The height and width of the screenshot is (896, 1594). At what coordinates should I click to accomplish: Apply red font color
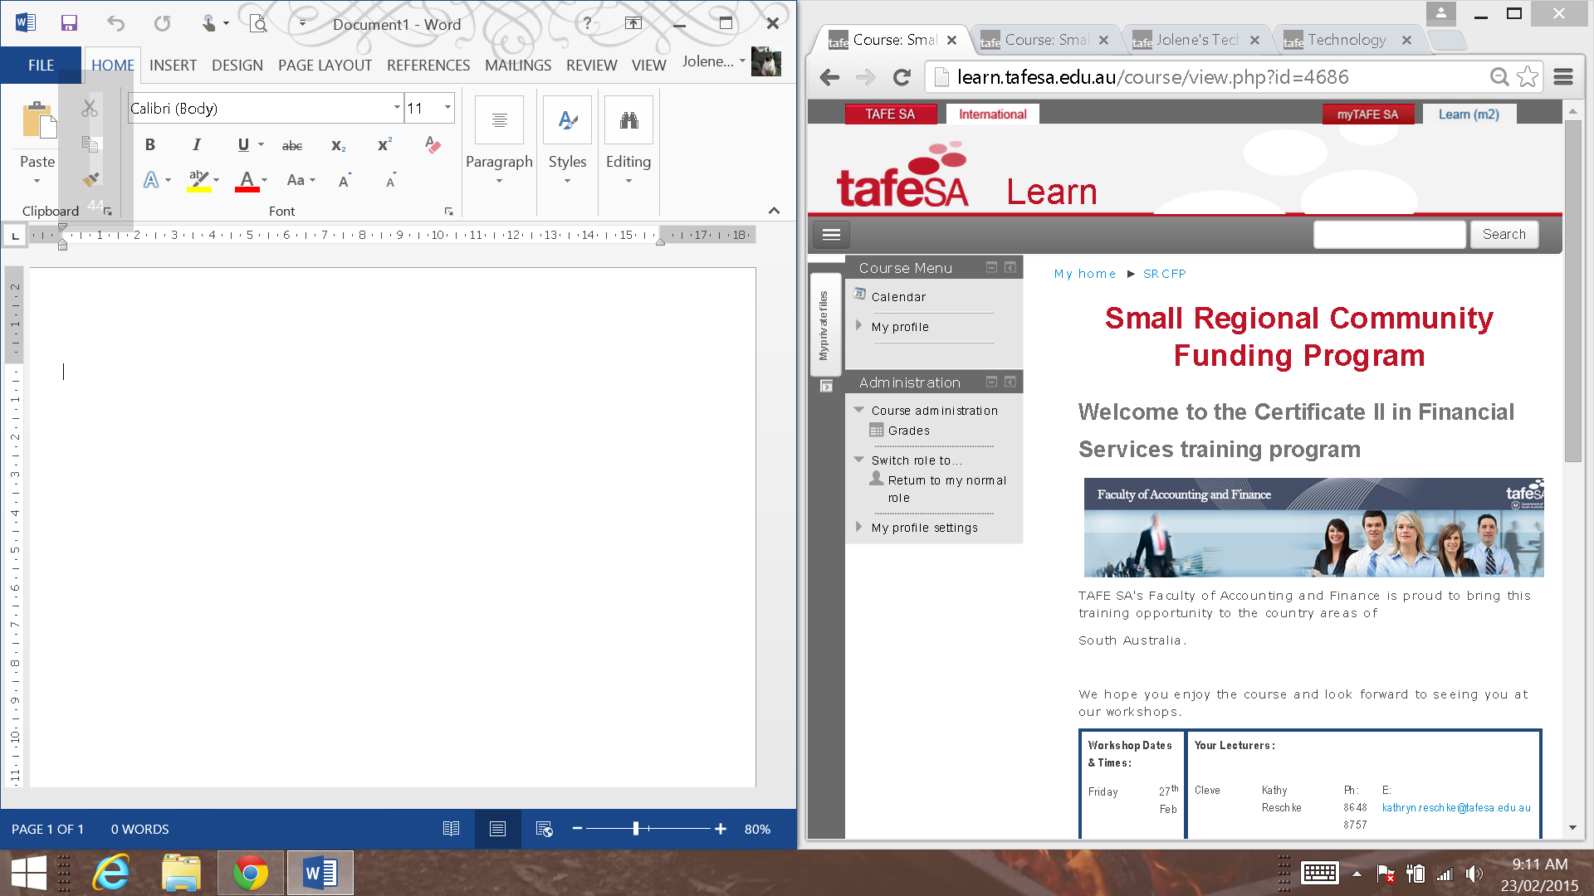(247, 180)
